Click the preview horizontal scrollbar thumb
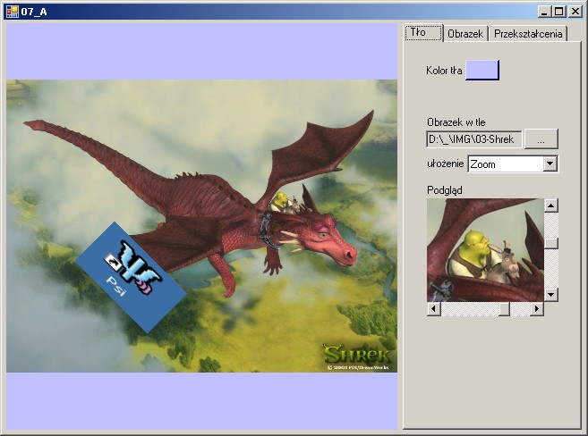This screenshot has width=588, height=436. (504, 309)
